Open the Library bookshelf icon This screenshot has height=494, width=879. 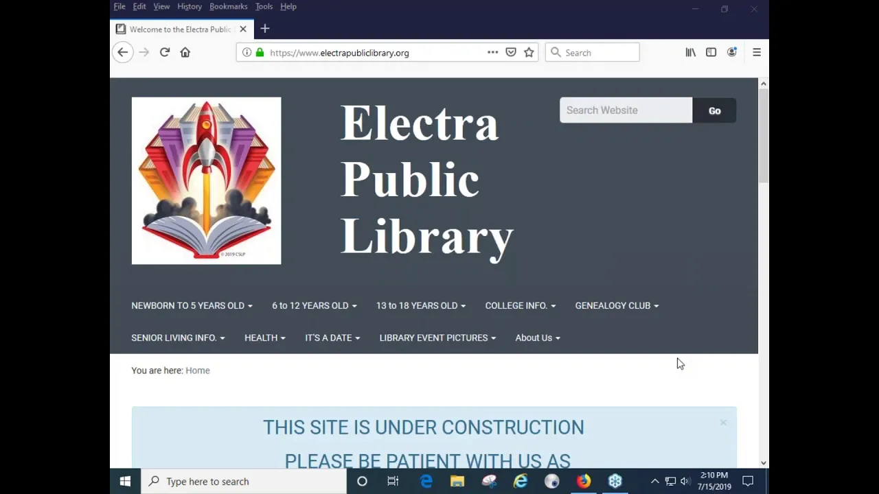coord(691,52)
